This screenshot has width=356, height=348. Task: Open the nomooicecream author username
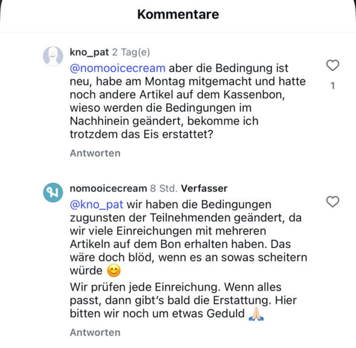tap(108, 188)
